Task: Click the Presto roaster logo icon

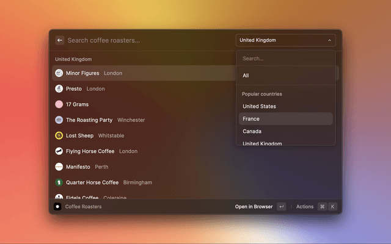Action: [59, 88]
